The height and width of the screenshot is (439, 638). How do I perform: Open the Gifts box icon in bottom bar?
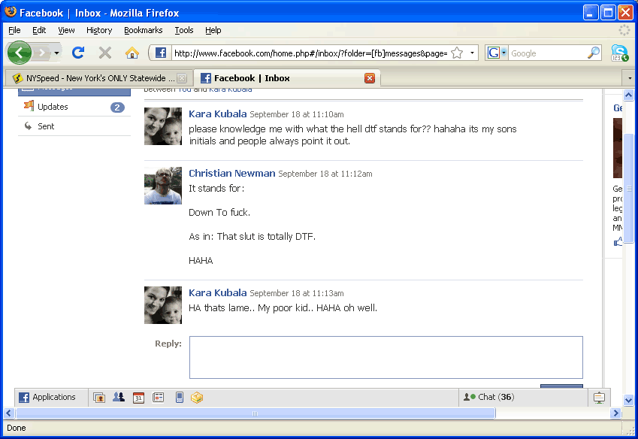pos(197,398)
